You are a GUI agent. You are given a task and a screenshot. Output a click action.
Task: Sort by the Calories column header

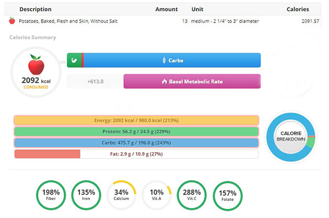[x=298, y=9]
